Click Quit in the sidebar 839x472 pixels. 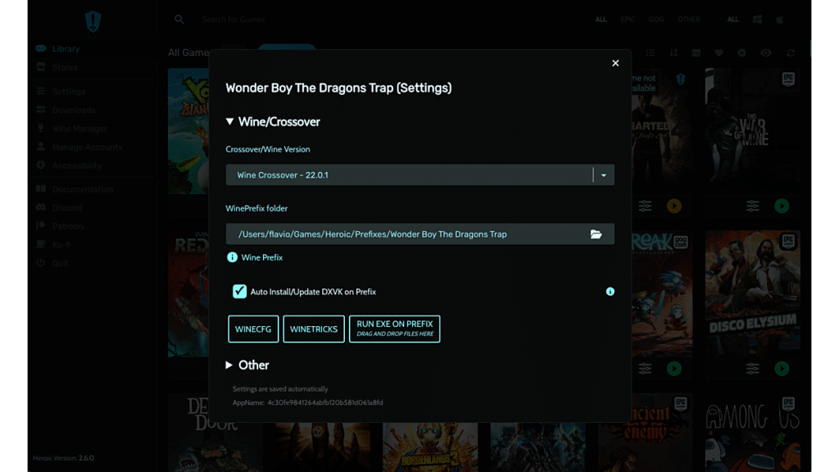pyautogui.click(x=92, y=263)
